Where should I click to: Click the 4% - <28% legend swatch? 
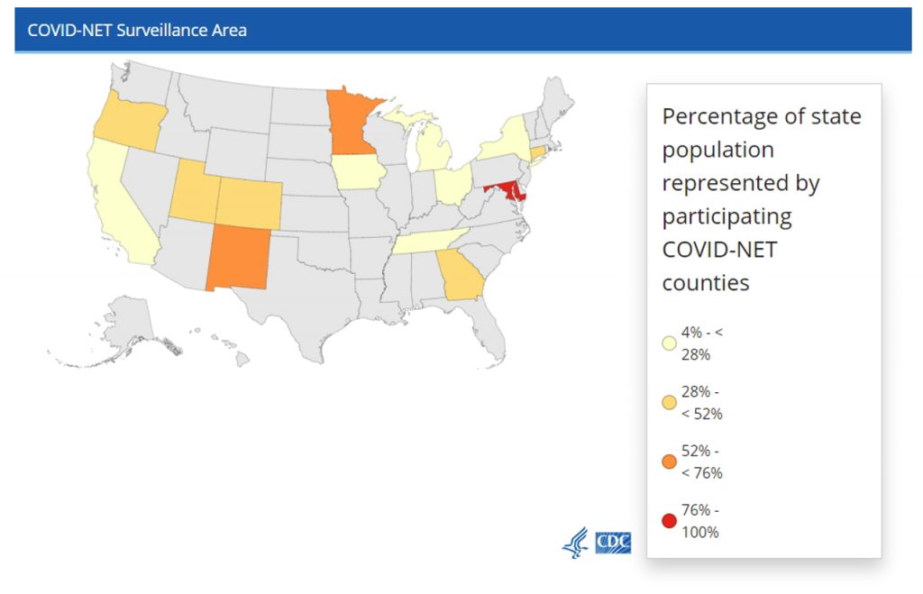[670, 343]
